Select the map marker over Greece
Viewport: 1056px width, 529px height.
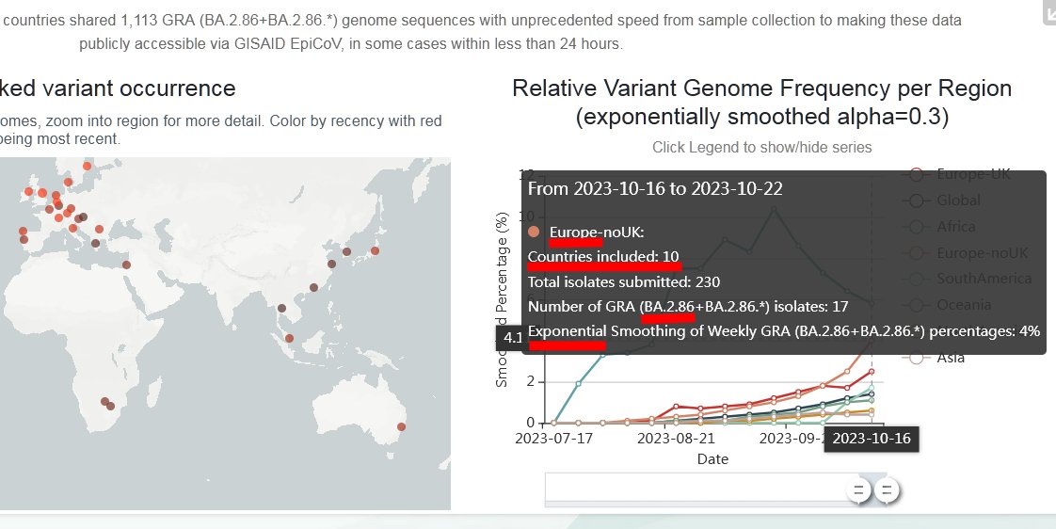(94, 244)
